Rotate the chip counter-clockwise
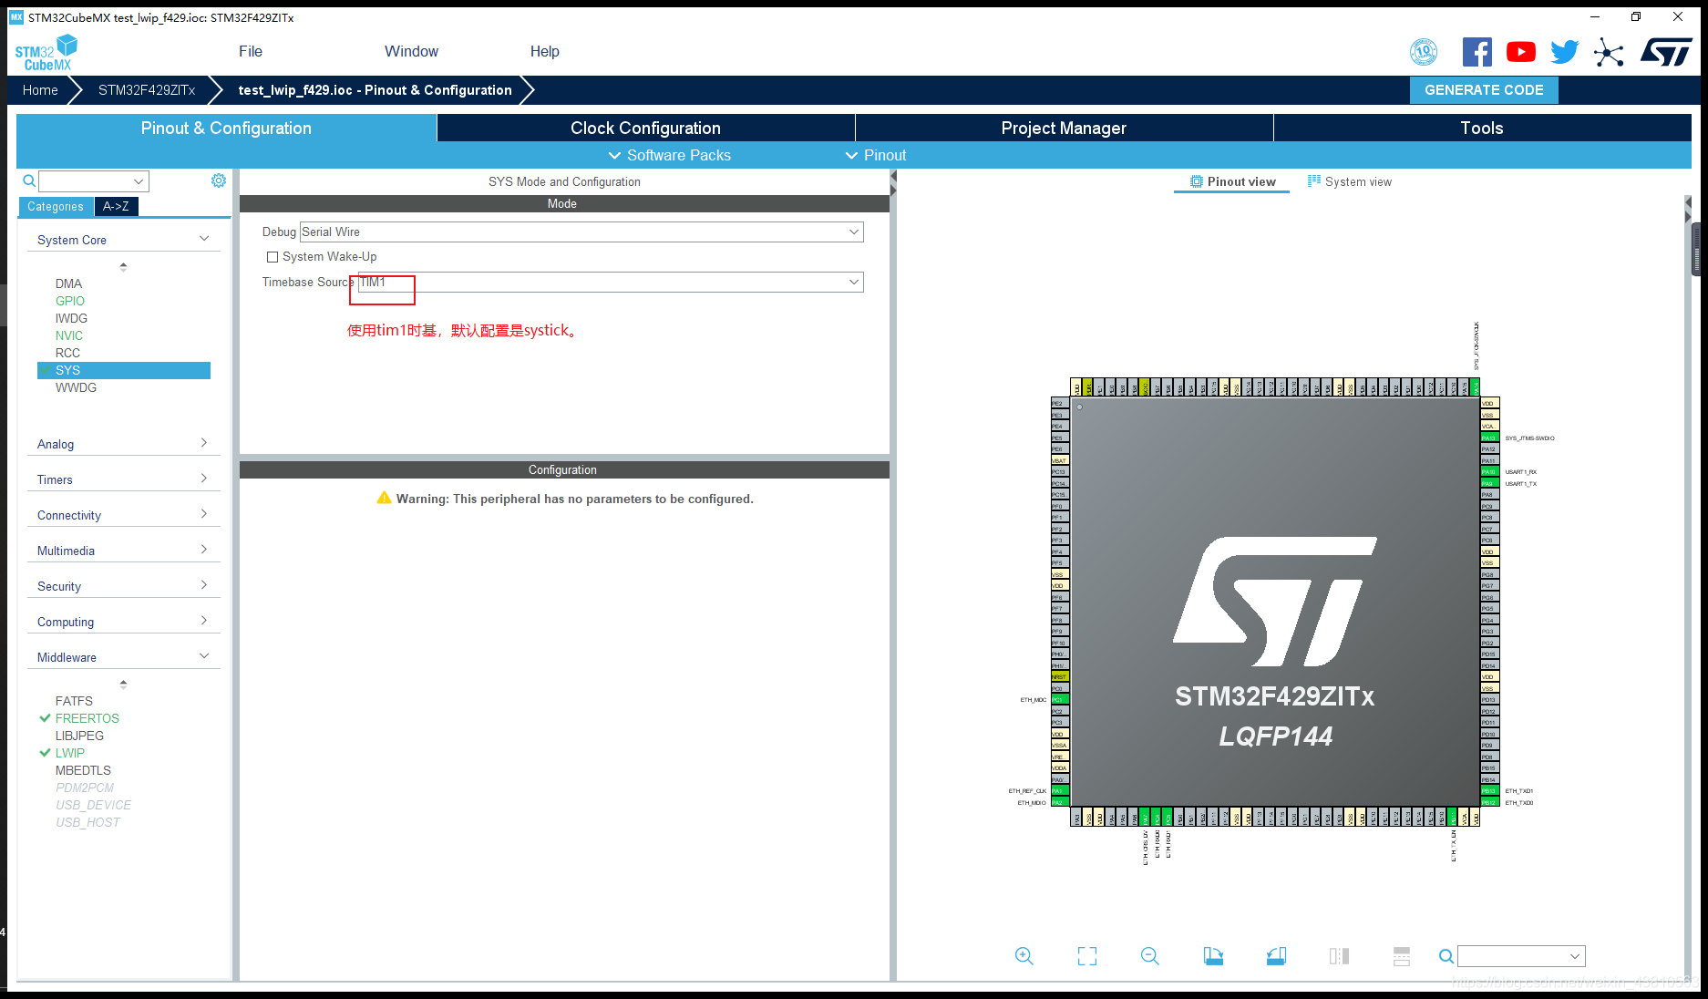This screenshot has width=1708, height=999. click(1276, 956)
